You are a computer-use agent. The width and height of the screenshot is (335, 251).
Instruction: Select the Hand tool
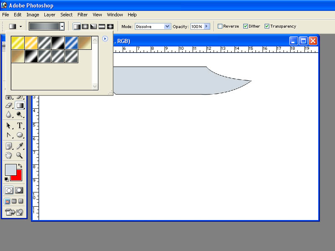(8, 155)
